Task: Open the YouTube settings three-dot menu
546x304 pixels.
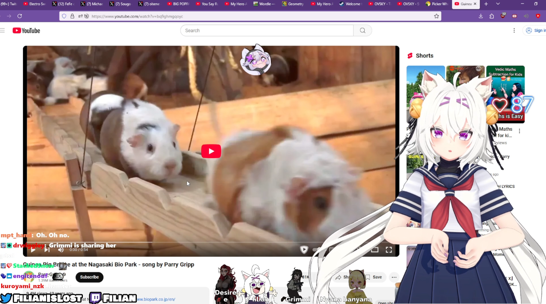Action: (514, 30)
